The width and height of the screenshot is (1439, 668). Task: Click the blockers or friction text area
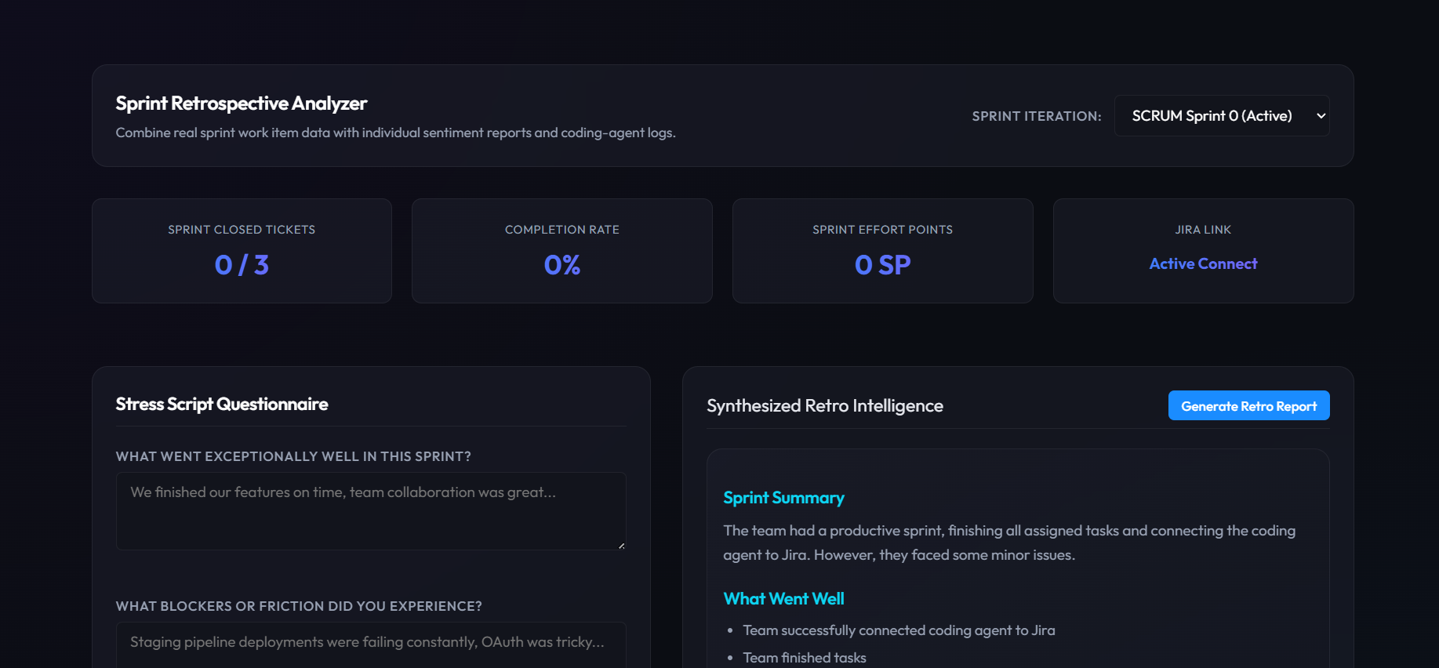coord(371,645)
